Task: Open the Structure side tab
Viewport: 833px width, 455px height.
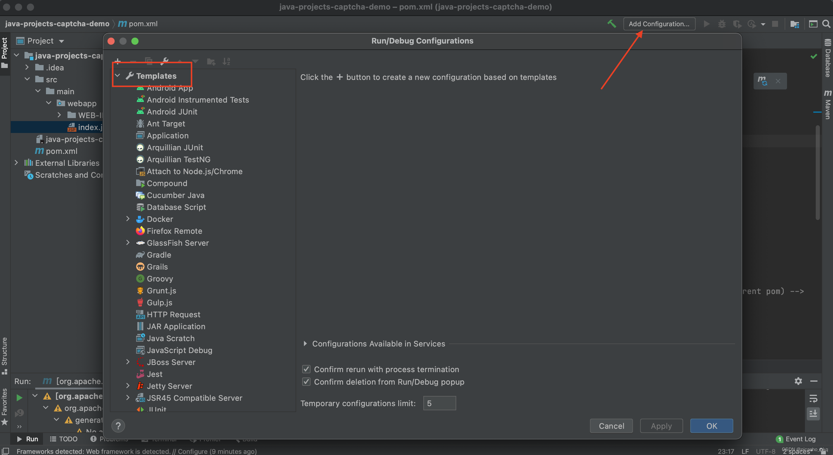Action: point(4,355)
